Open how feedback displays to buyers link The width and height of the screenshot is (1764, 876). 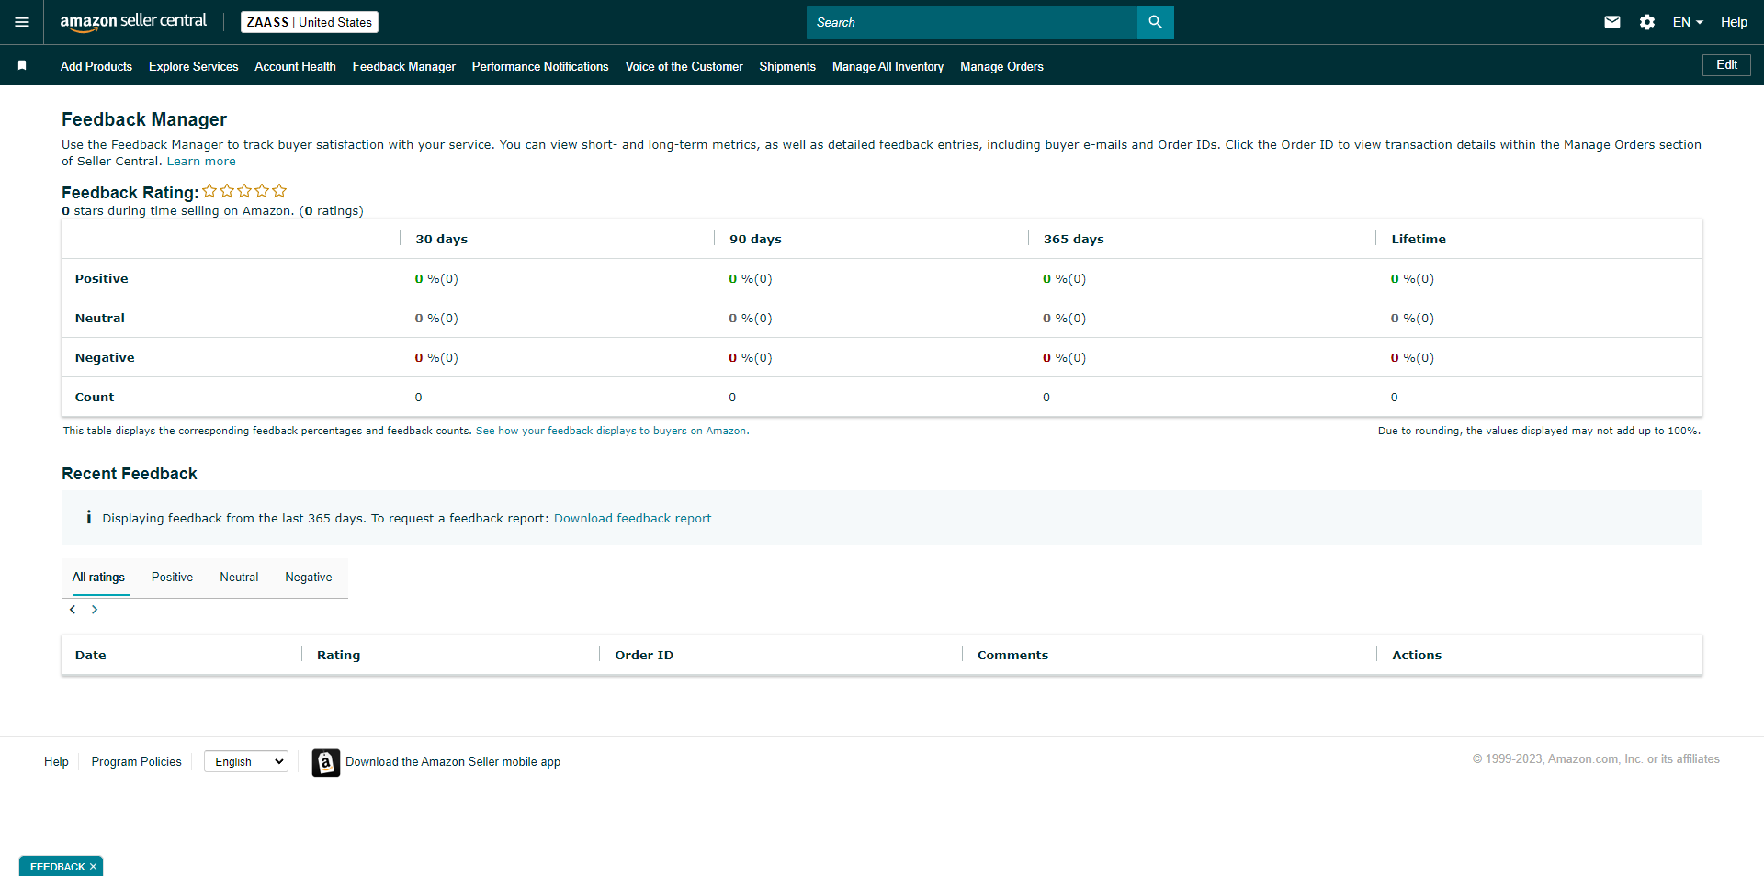[x=612, y=431]
